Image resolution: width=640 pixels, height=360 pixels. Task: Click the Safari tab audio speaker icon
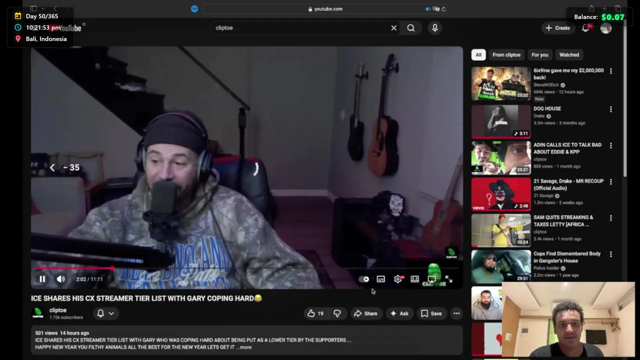pyautogui.click(x=428, y=9)
